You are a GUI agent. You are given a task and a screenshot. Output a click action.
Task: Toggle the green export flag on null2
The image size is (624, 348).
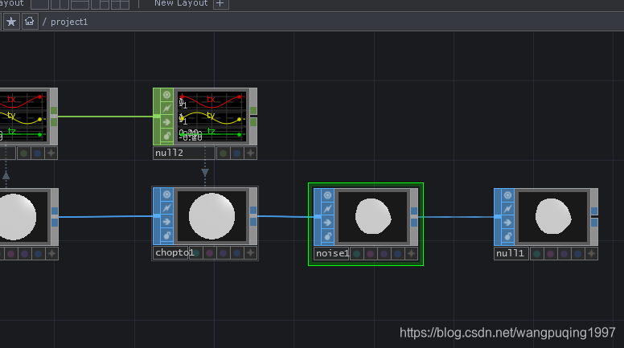pyautogui.click(x=224, y=154)
